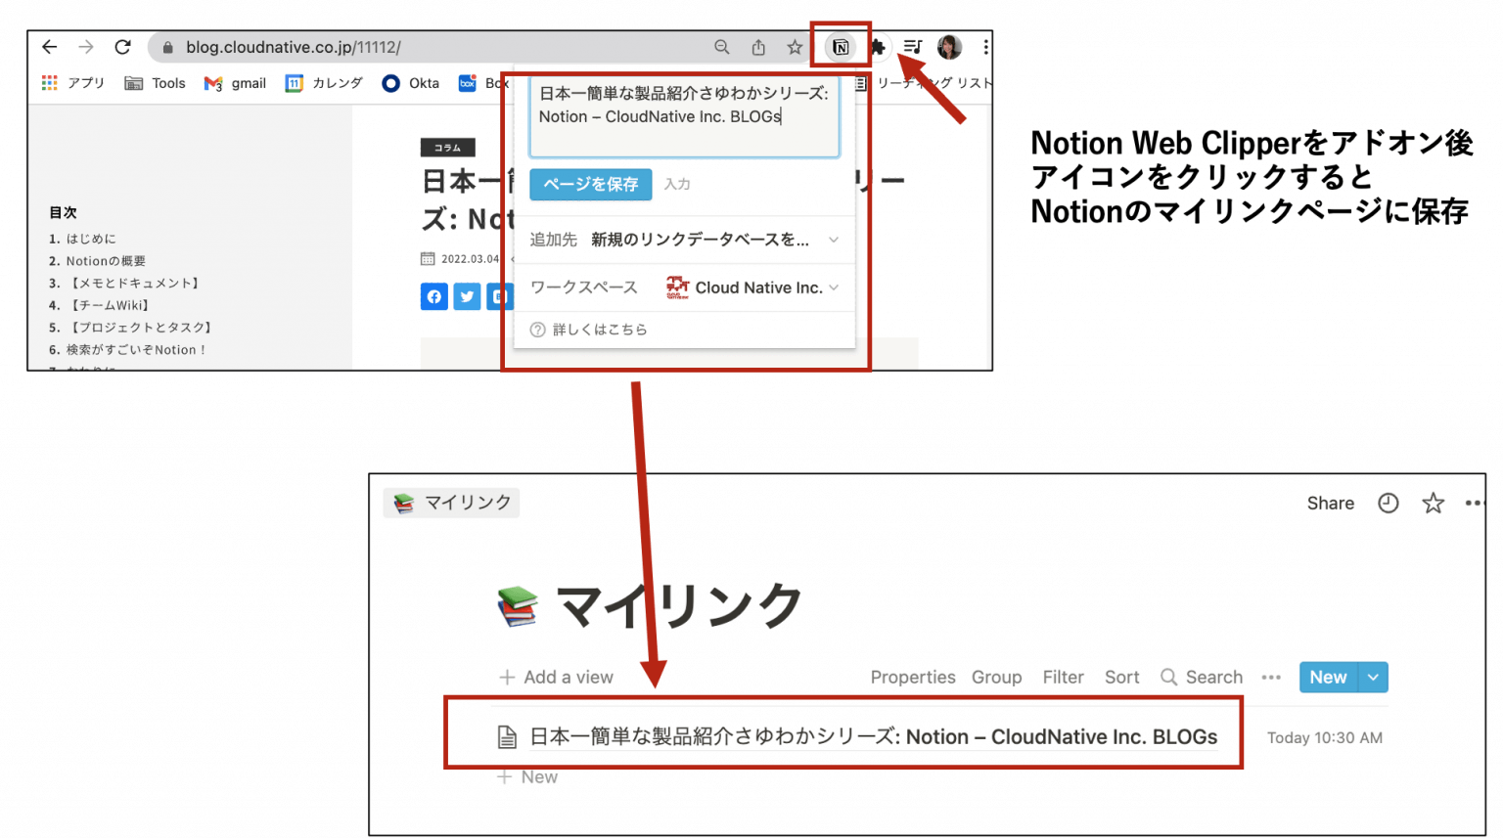This screenshot has width=1503, height=838.
Task: Click the Chrome profile avatar
Action: [x=948, y=46]
